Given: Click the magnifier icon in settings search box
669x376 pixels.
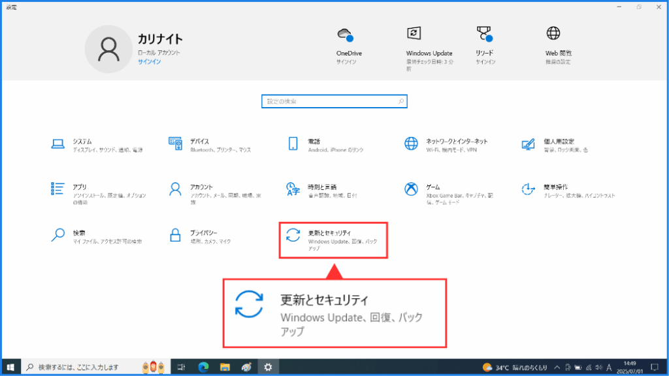Looking at the screenshot, I should [x=400, y=101].
